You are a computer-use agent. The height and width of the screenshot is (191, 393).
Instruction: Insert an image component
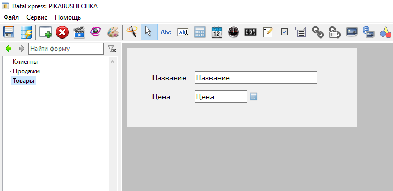352,32
